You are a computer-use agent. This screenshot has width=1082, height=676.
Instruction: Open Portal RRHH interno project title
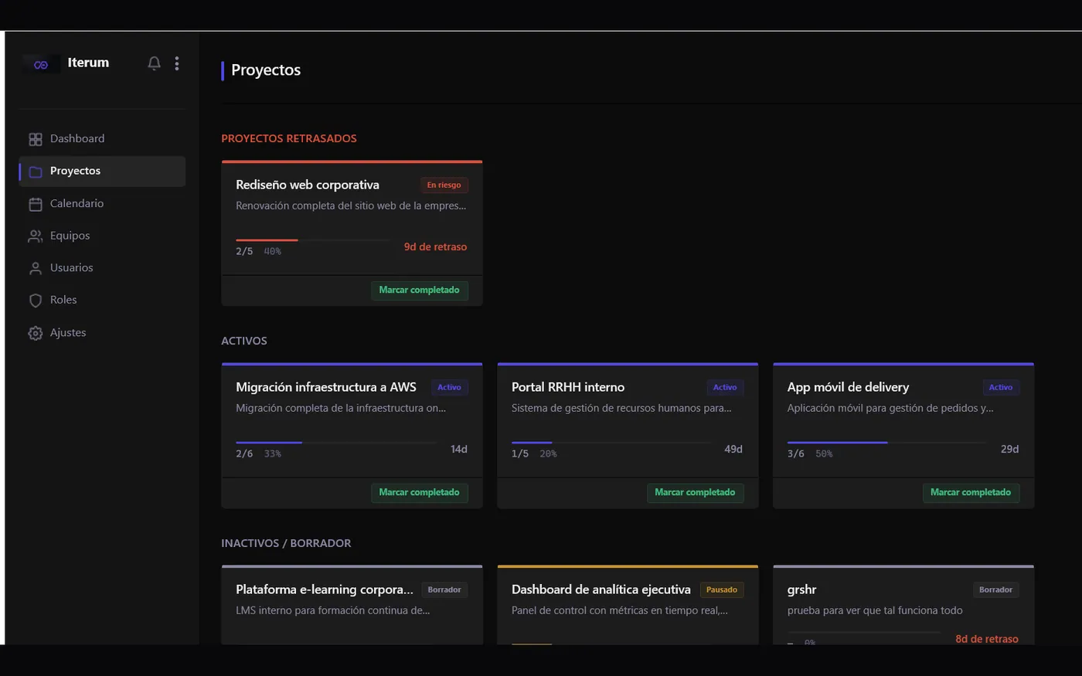pos(568,387)
